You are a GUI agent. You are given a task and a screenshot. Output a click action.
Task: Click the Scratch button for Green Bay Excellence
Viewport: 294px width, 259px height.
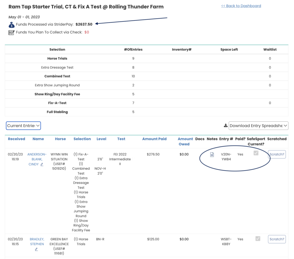(276, 239)
